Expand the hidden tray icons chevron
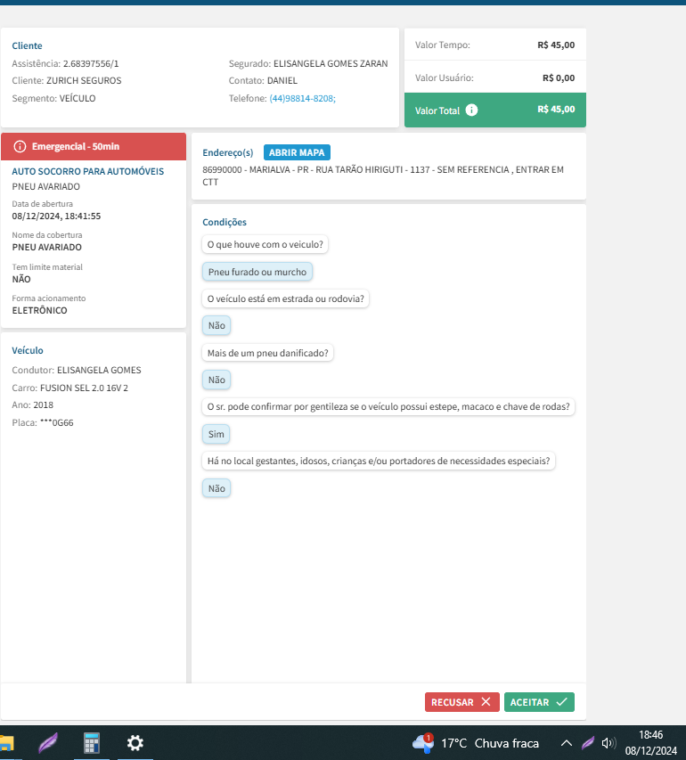 (x=567, y=743)
